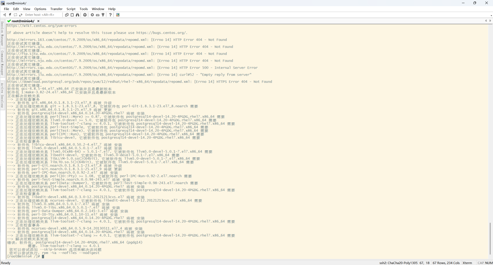Click the Copy icon in toolbar
This screenshot has width=493, height=265.
(67, 15)
